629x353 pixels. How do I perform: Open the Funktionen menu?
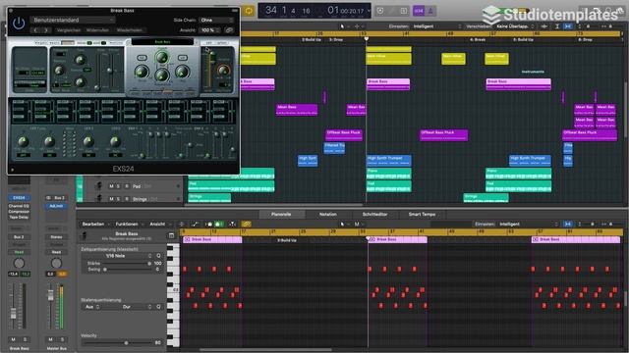[129, 225]
